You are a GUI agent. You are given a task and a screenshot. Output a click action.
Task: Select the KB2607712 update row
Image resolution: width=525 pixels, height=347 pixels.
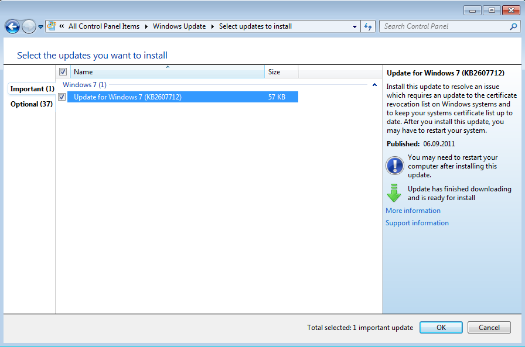183,97
